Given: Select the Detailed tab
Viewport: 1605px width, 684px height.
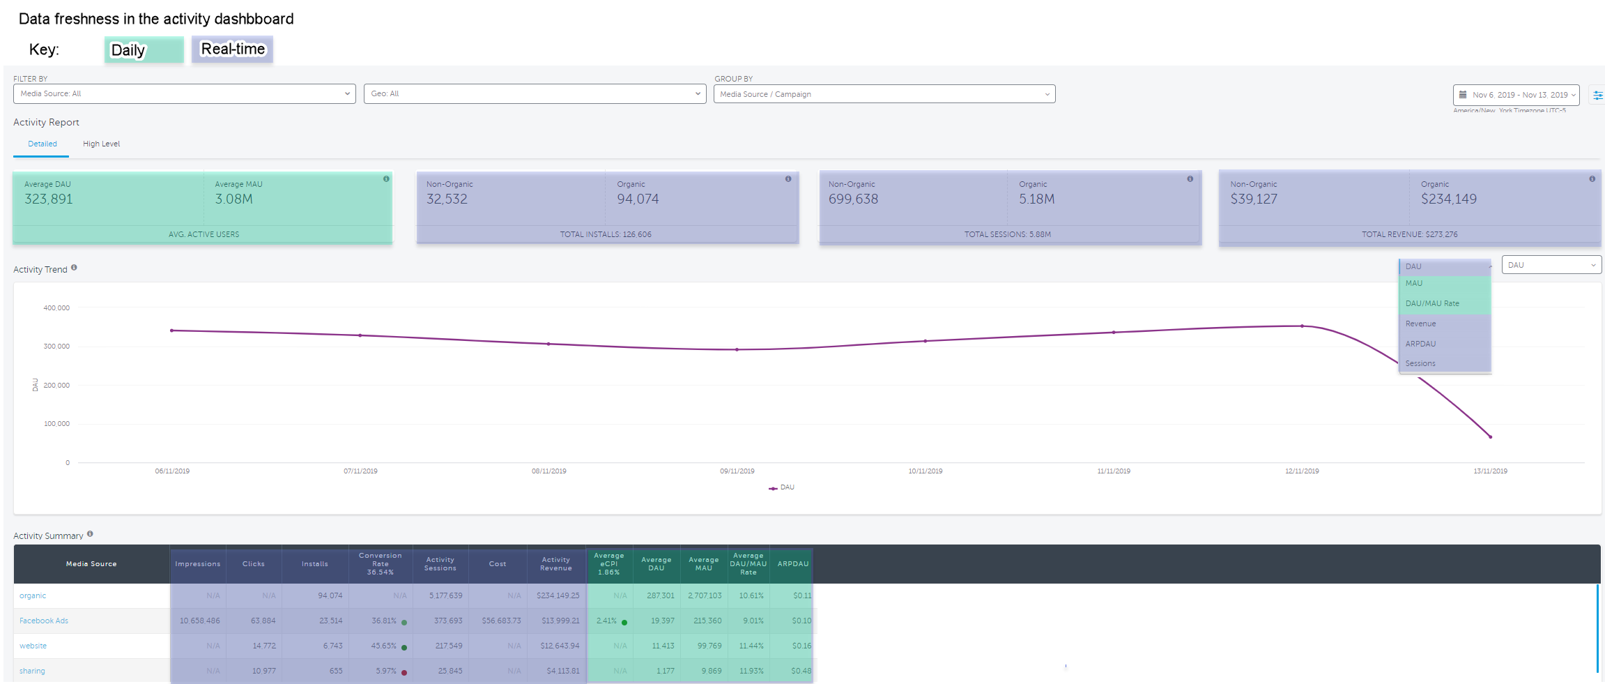Looking at the screenshot, I should 43,144.
